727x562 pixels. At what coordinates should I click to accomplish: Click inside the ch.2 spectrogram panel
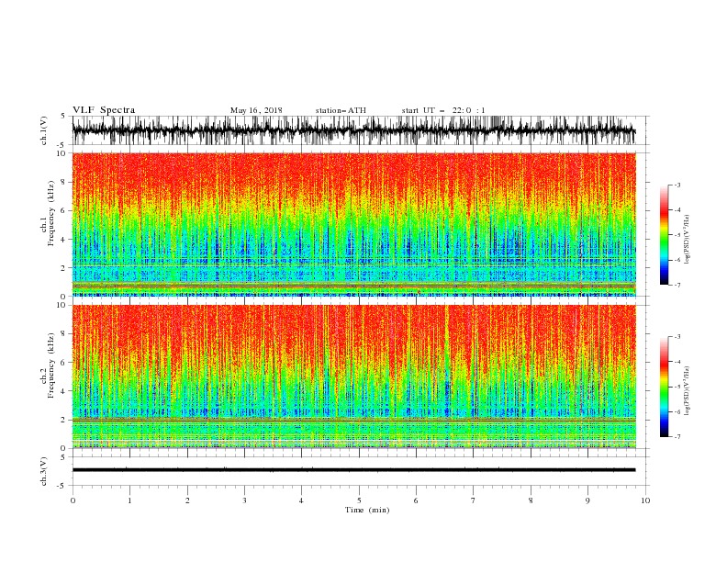click(x=353, y=377)
